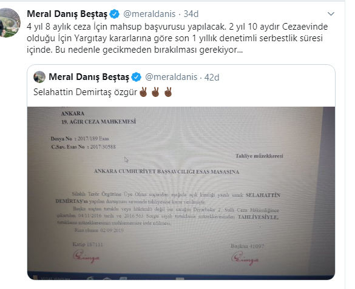Open Meral Danış Beştaş's large profile avatar
Viewport: 355px width, 289px height.
[10, 22]
